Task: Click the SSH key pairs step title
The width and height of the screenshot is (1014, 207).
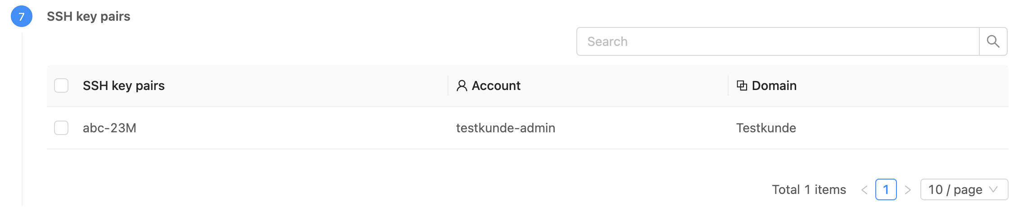Action: click(x=88, y=17)
